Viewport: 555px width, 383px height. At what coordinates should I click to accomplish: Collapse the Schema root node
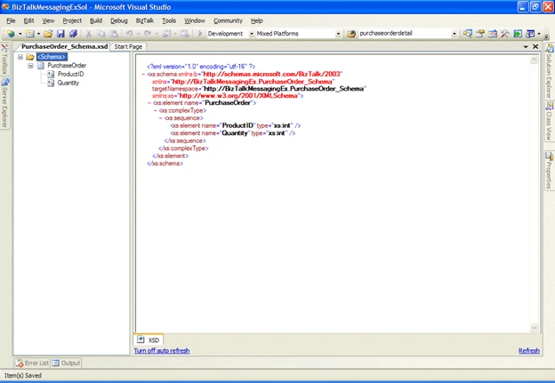[x=20, y=57]
